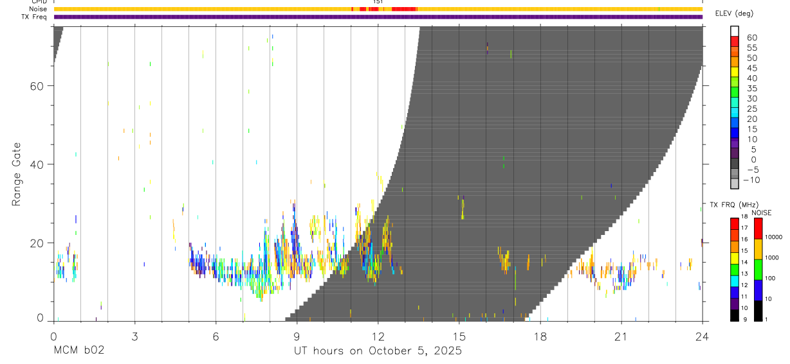Click the 100 label on the NOISE scale
The image size is (790, 364).
coord(771,279)
